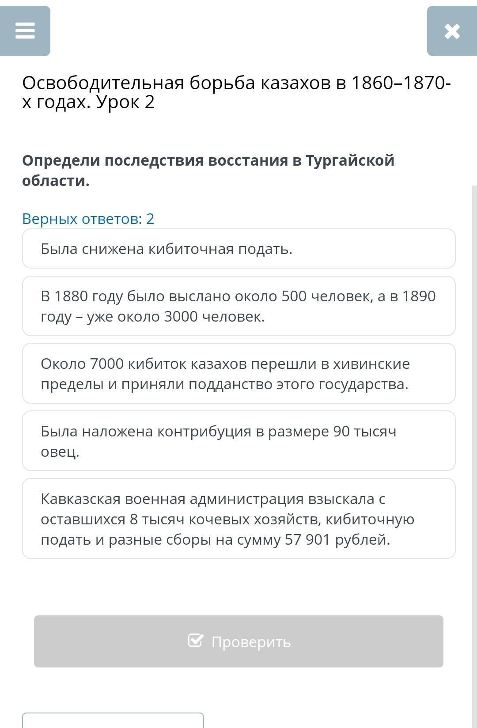This screenshot has width=477, height=728.
Task: Click the 'Верных ответов: 2' hint
Action: point(88,219)
